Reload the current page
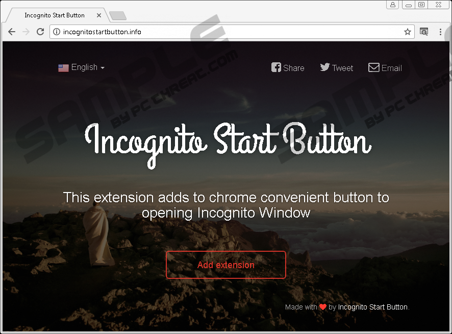Viewport: 452px width, 334px height. click(40, 32)
